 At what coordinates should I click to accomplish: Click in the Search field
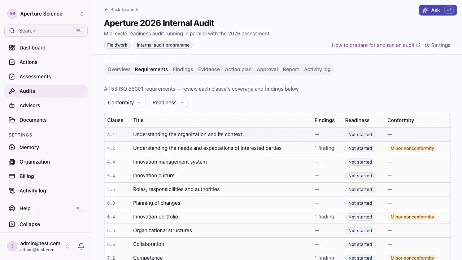click(x=46, y=31)
